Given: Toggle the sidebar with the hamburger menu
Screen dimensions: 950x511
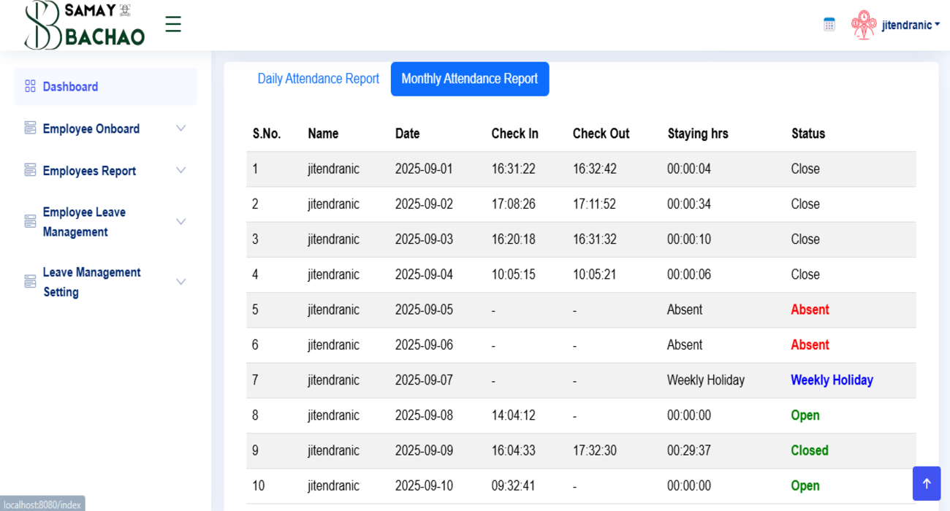Looking at the screenshot, I should (x=173, y=23).
